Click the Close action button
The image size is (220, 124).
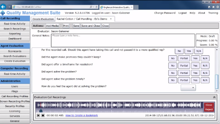(106, 26)
